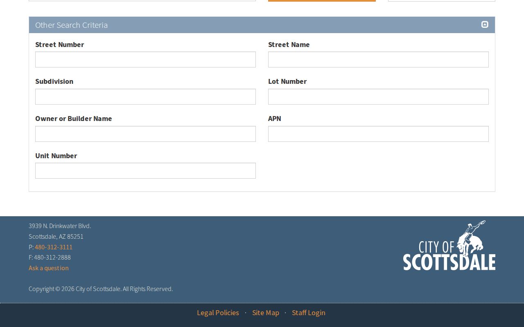Open the Ask a question link

click(49, 268)
